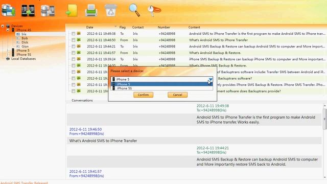The width and height of the screenshot is (327, 184).
Task: Select the checkbox for the 19:39:24 message
Action: pyautogui.click(x=74, y=59)
